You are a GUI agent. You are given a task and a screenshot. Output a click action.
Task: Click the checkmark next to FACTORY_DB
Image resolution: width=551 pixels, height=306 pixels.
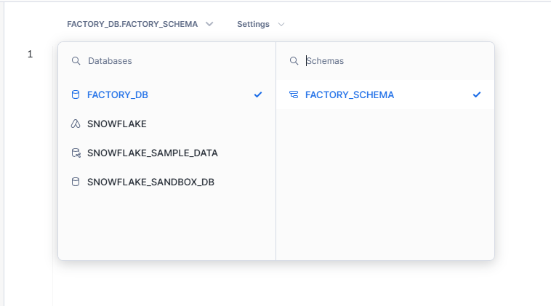coord(258,94)
